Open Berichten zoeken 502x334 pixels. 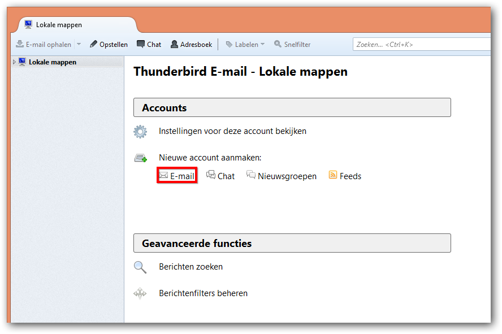tap(191, 267)
